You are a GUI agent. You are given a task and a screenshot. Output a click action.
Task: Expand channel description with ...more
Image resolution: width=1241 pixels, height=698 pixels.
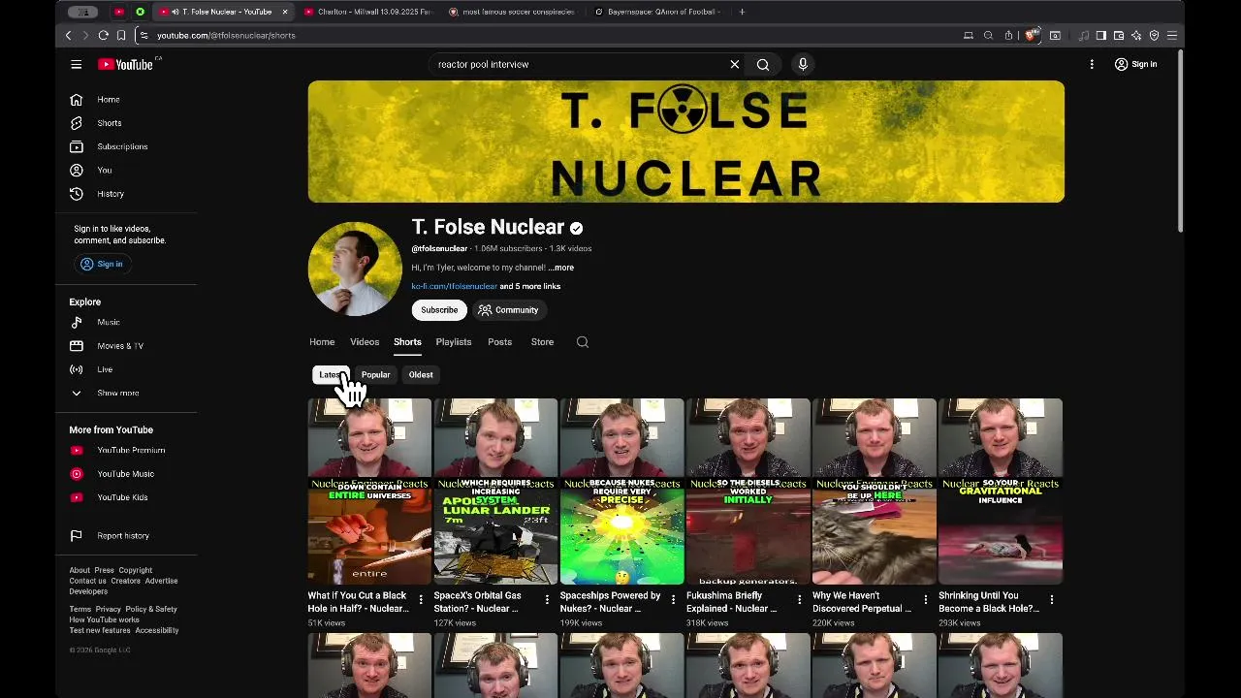560,268
